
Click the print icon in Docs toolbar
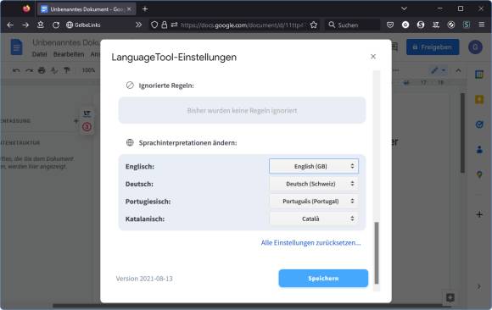[42, 70]
